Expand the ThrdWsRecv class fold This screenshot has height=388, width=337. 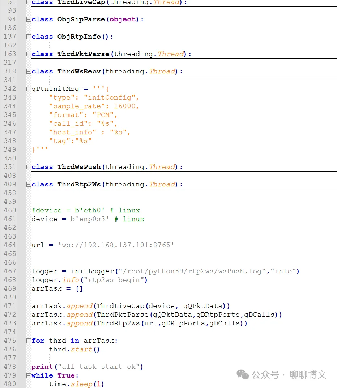29,71
